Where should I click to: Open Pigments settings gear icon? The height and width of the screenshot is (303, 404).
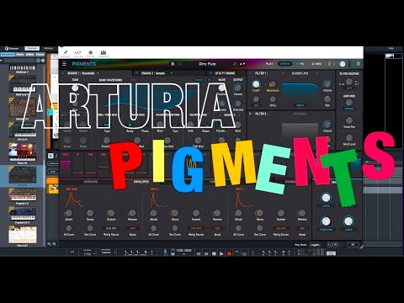coord(359,64)
